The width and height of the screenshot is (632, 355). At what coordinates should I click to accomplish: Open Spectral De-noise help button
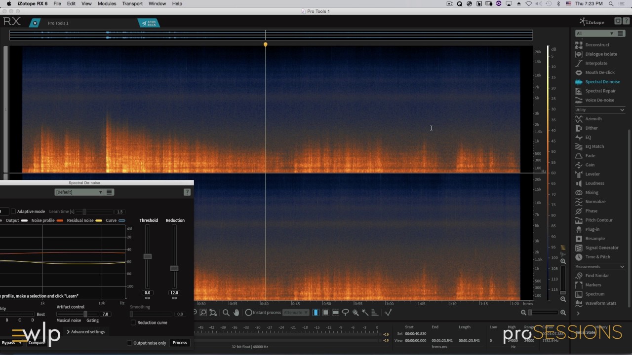pyautogui.click(x=187, y=192)
